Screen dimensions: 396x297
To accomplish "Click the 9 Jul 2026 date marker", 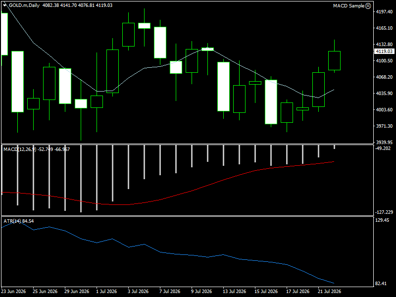I will pos(201,291).
